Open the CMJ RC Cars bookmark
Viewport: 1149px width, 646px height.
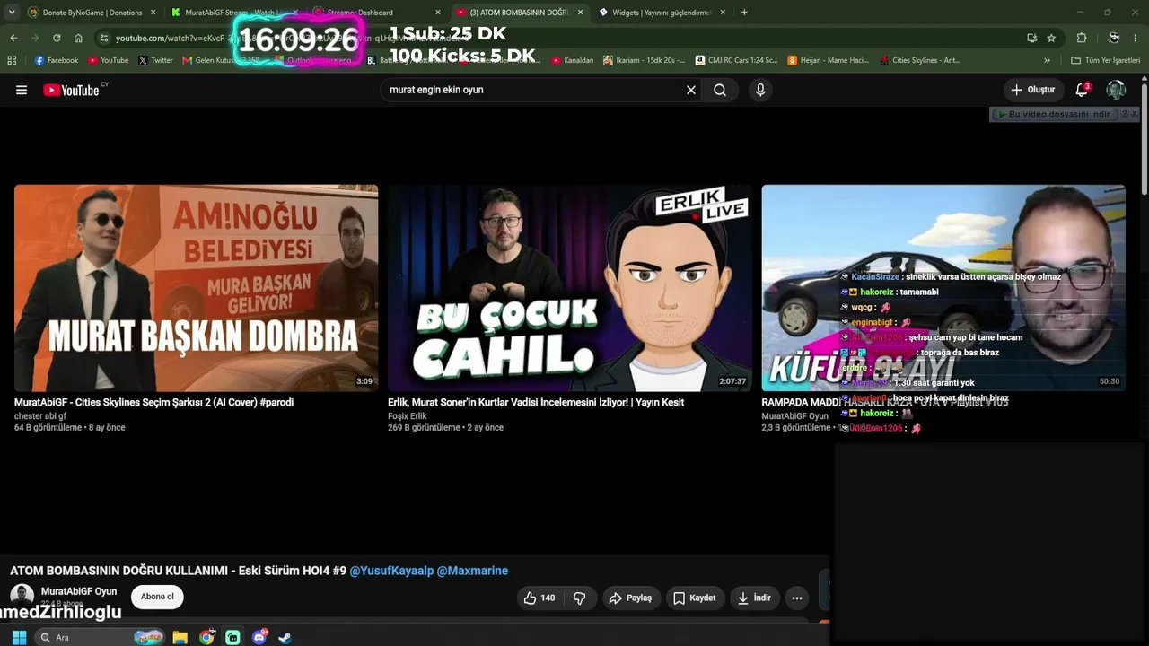click(736, 60)
